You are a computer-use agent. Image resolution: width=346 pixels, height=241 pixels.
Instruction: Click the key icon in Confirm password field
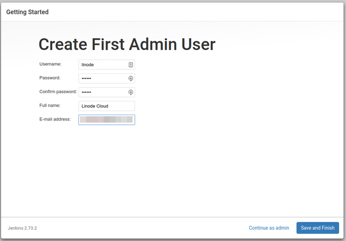[x=130, y=92]
